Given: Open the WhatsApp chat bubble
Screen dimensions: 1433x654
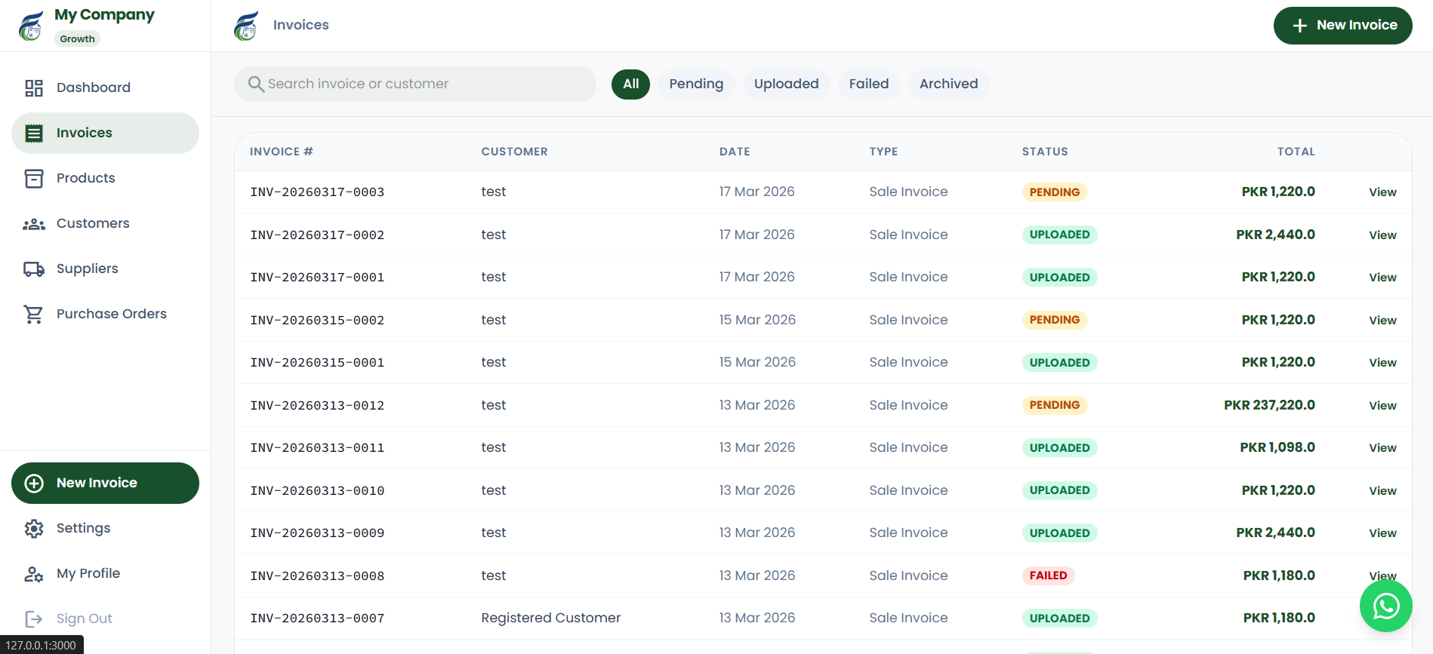Looking at the screenshot, I should coord(1385,606).
